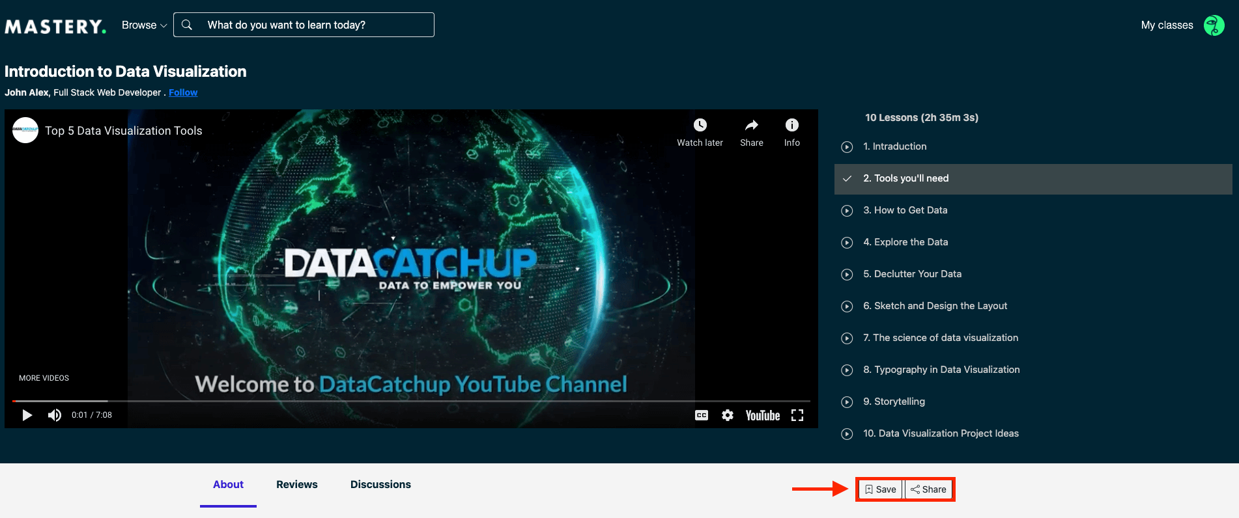
Task: Switch to the Reviews tab
Action: tap(297, 484)
